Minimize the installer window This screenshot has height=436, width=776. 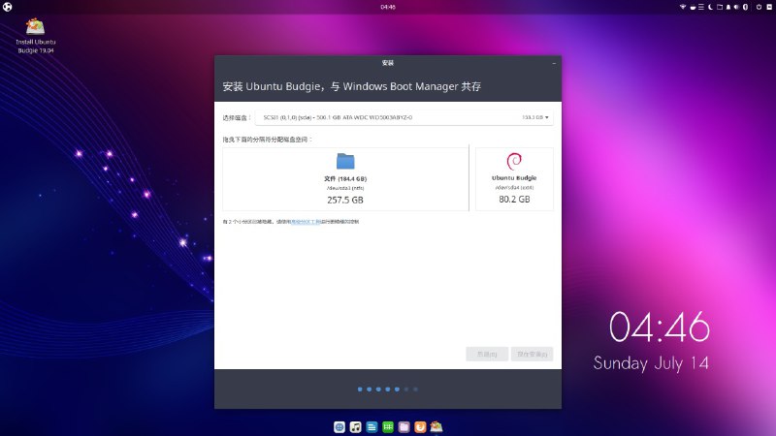[x=554, y=63]
